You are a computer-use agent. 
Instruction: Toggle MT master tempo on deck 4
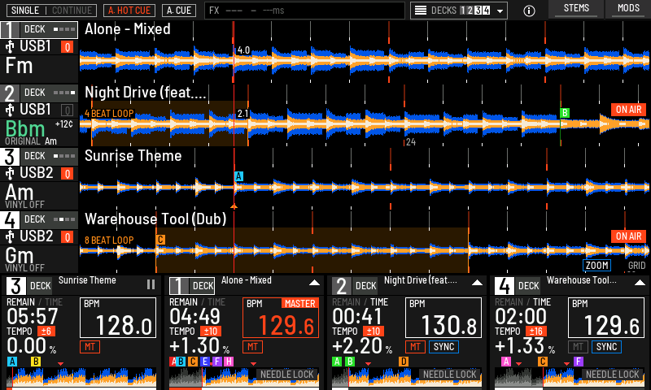[x=578, y=347]
